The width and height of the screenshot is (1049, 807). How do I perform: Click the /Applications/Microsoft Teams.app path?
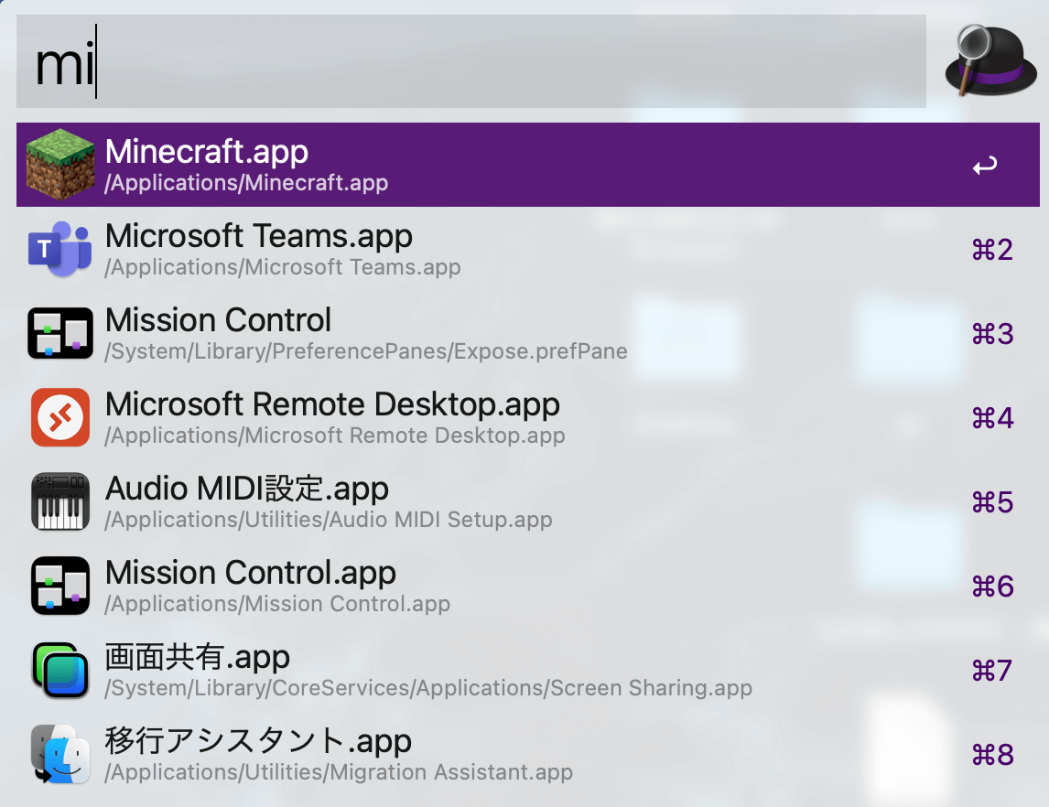(282, 267)
